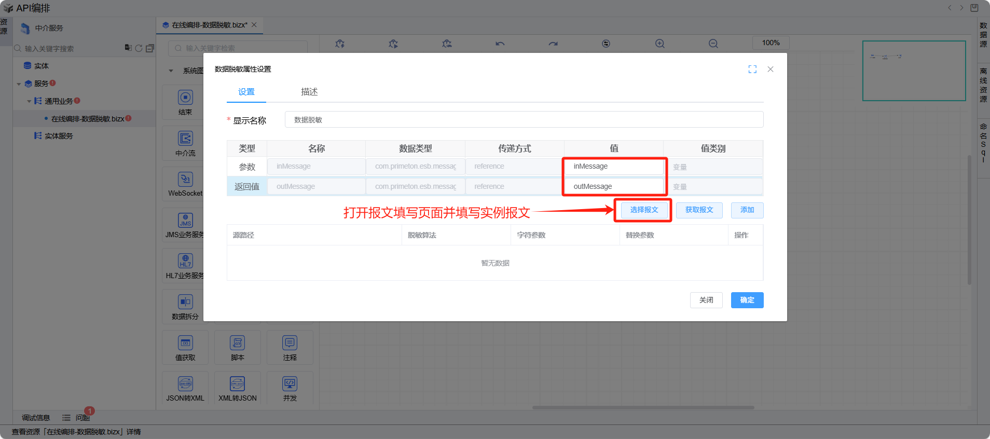Select the JSON转XML component icon
The height and width of the screenshot is (439, 990).
pos(185,384)
